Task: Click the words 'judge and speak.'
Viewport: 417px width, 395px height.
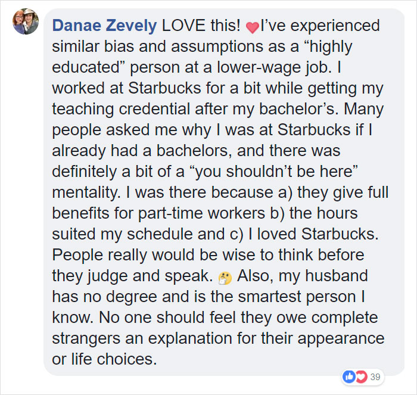Action: pos(150,276)
